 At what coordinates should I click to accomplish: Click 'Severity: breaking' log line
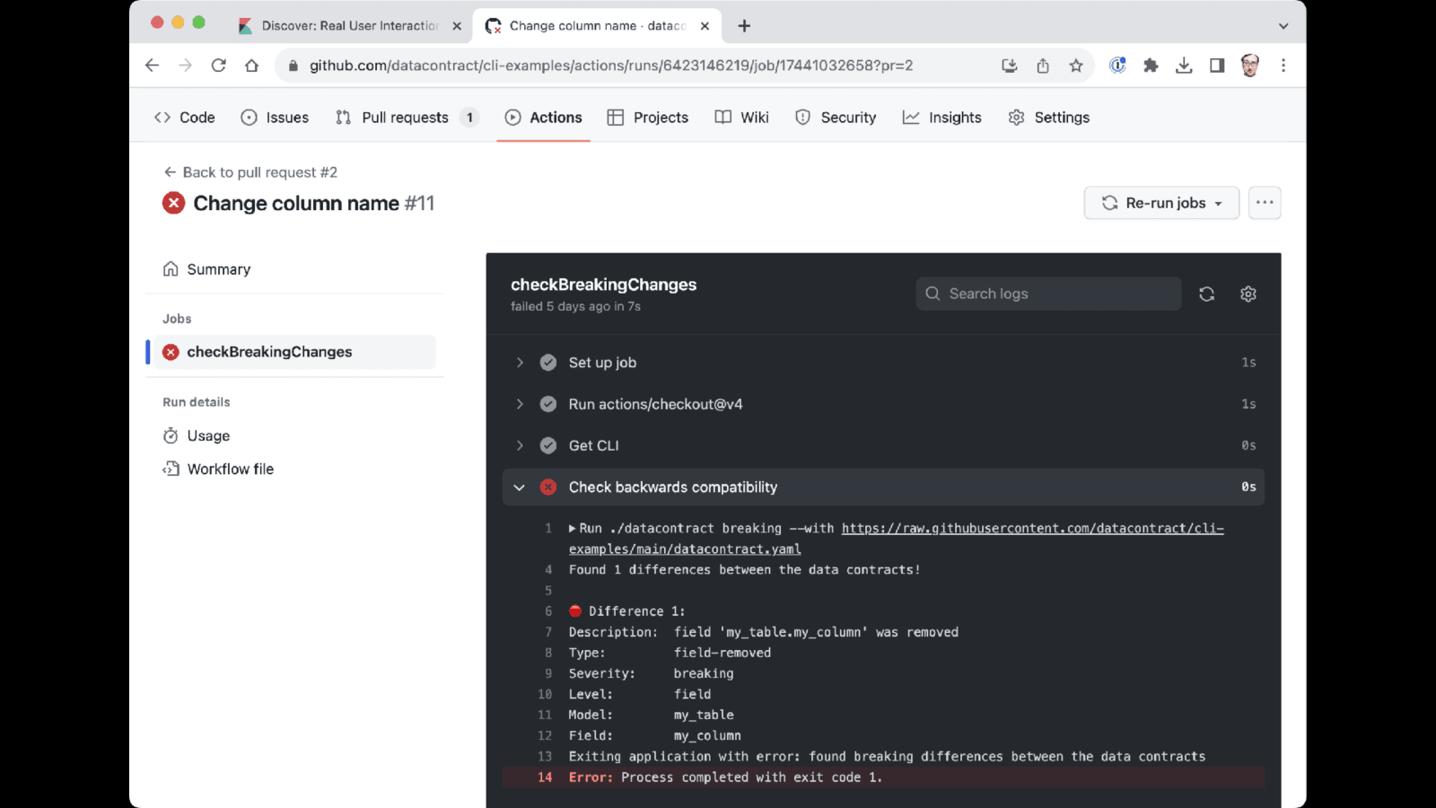(x=651, y=673)
